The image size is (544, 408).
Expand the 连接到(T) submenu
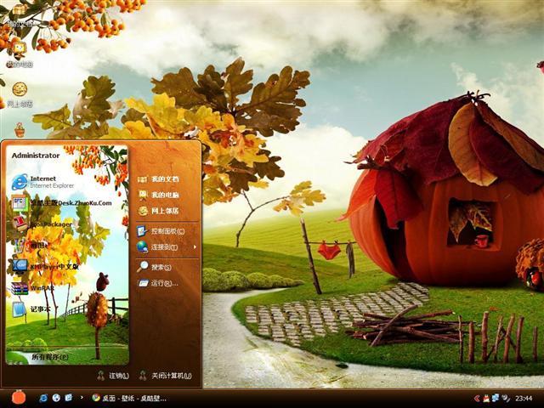click(x=167, y=247)
